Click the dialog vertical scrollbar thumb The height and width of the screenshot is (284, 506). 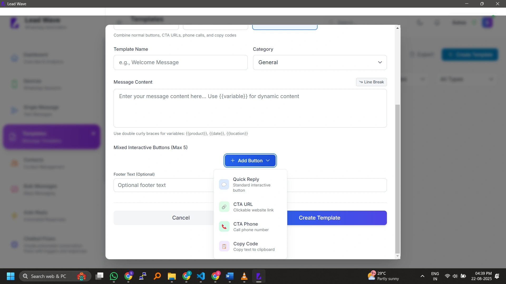[397, 179]
